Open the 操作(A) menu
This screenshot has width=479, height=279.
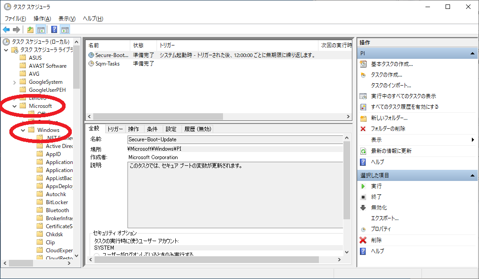pyautogui.click(x=42, y=18)
